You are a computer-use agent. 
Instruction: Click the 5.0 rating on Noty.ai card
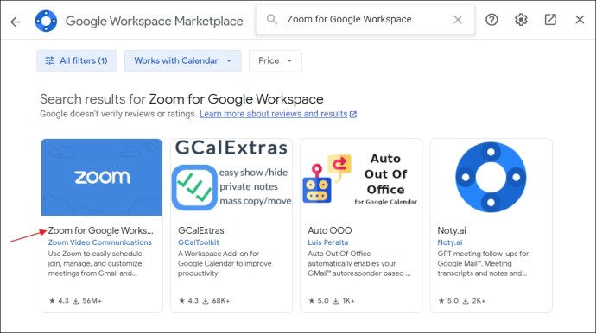click(x=448, y=301)
